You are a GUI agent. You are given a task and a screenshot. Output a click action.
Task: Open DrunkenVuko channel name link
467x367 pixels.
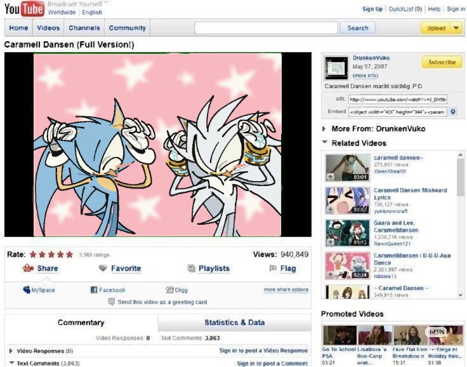pyautogui.click(x=371, y=58)
